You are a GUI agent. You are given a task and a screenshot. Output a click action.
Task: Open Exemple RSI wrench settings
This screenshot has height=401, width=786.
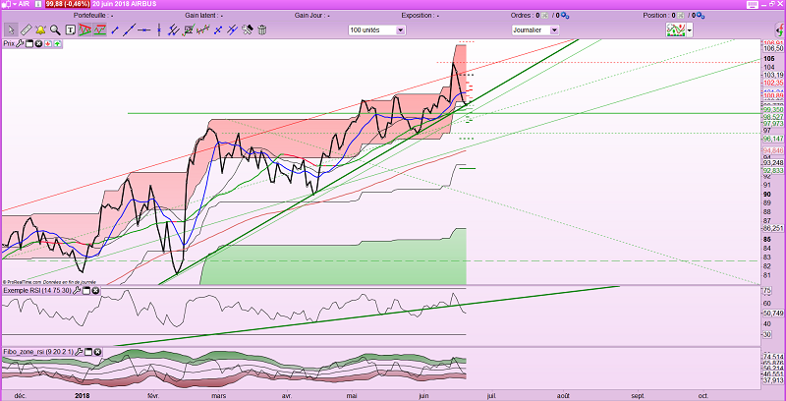coord(77,291)
